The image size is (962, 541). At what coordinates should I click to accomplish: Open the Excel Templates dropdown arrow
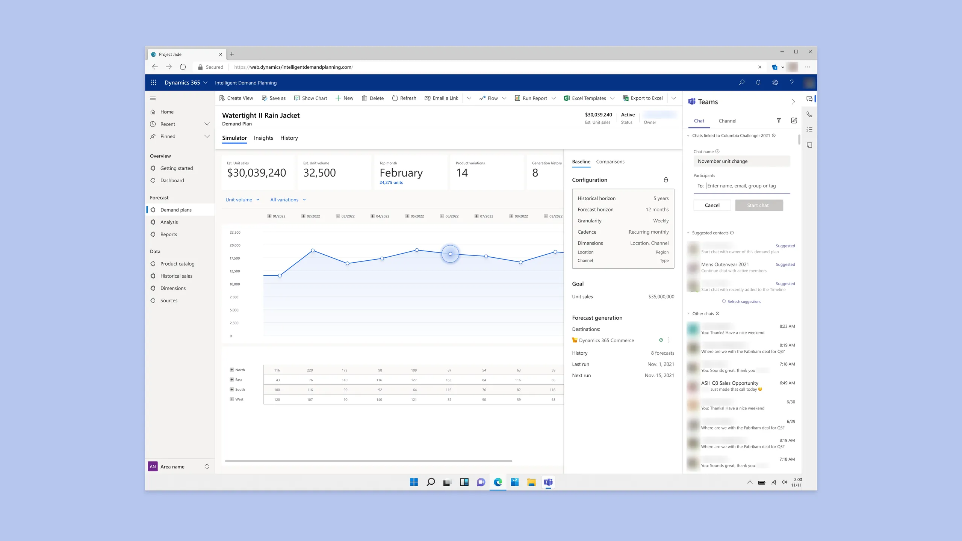click(x=613, y=98)
